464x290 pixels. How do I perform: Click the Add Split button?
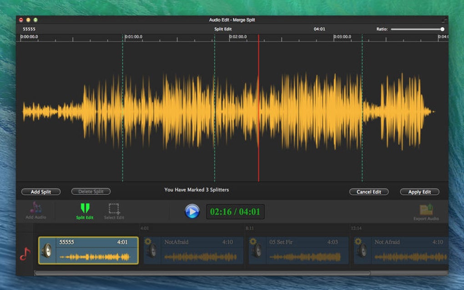[x=40, y=191]
